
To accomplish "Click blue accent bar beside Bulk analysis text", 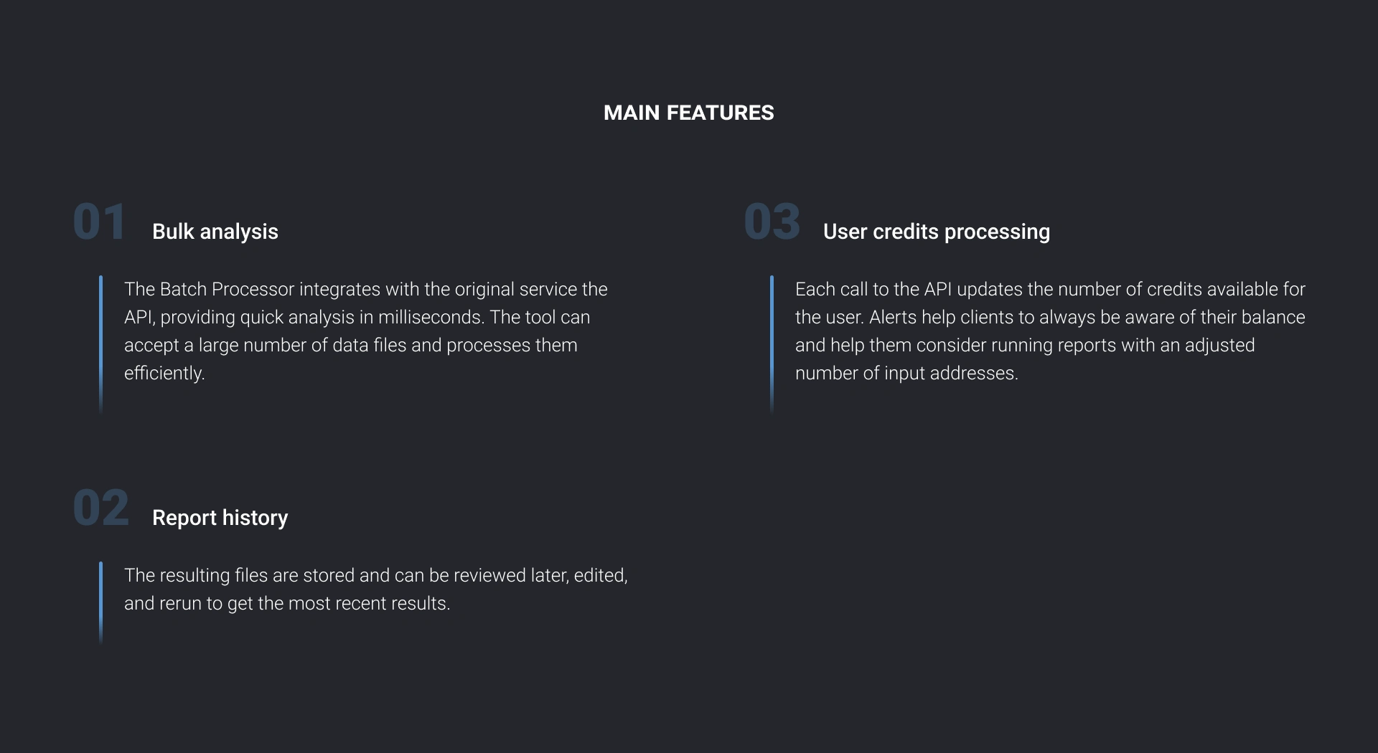I will tap(100, 345).
